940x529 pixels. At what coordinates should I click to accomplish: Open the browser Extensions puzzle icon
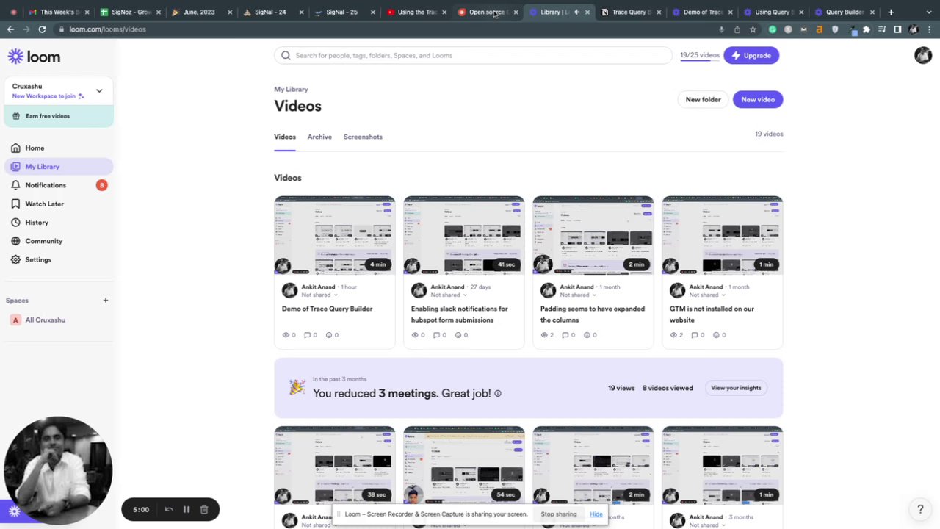click(867, 29)
